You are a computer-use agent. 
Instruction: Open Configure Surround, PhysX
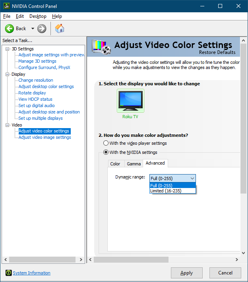pyautogui.click(x=44, y=67)
